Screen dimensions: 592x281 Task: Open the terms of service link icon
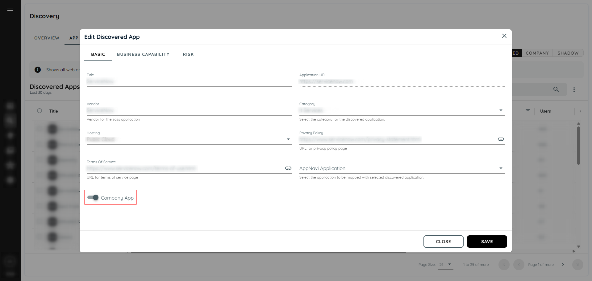click(288, 168)
